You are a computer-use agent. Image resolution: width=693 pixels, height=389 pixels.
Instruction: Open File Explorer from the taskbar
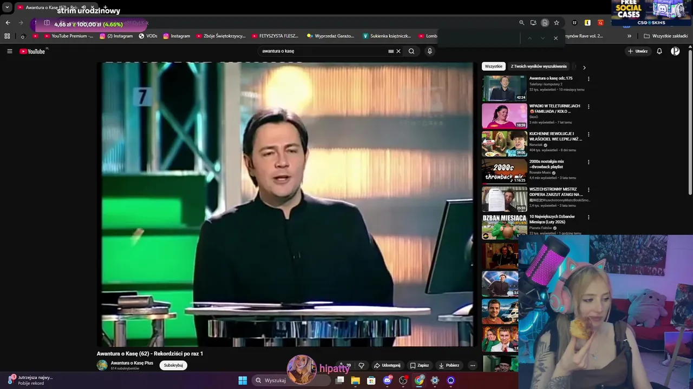coord(355,380)
